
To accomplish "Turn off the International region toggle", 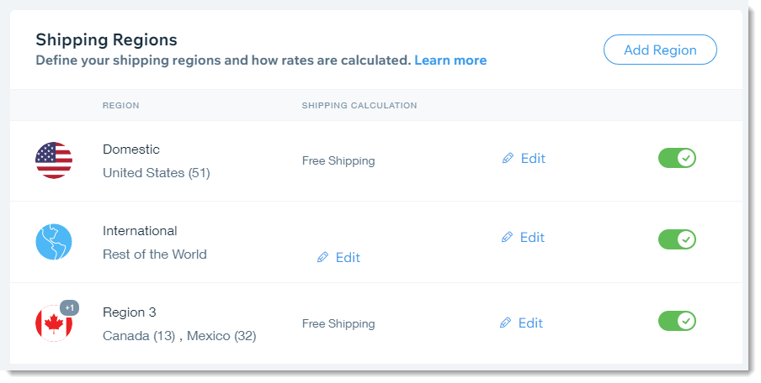I will tap(677, 239).
